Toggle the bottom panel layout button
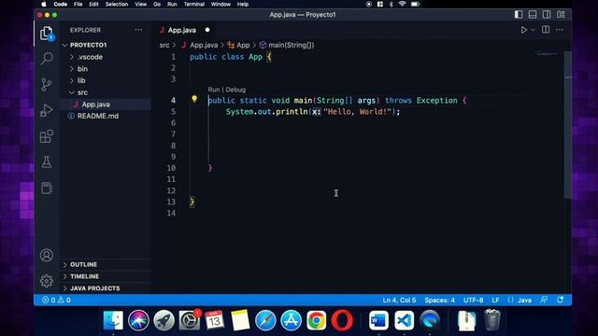The width and height of the screenshot is (598, 336). pos(533,15)
